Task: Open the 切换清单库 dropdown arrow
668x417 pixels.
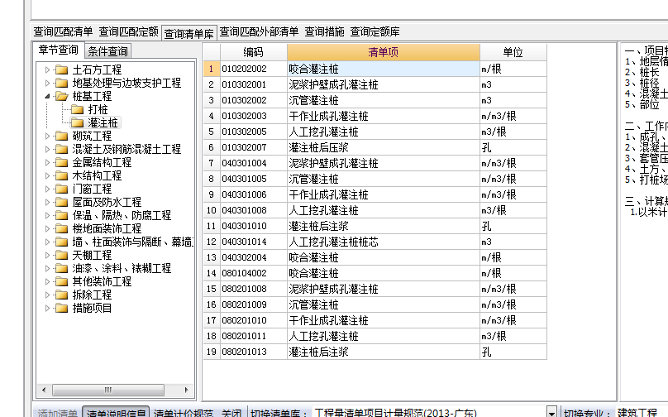Action: coord(551,412)
